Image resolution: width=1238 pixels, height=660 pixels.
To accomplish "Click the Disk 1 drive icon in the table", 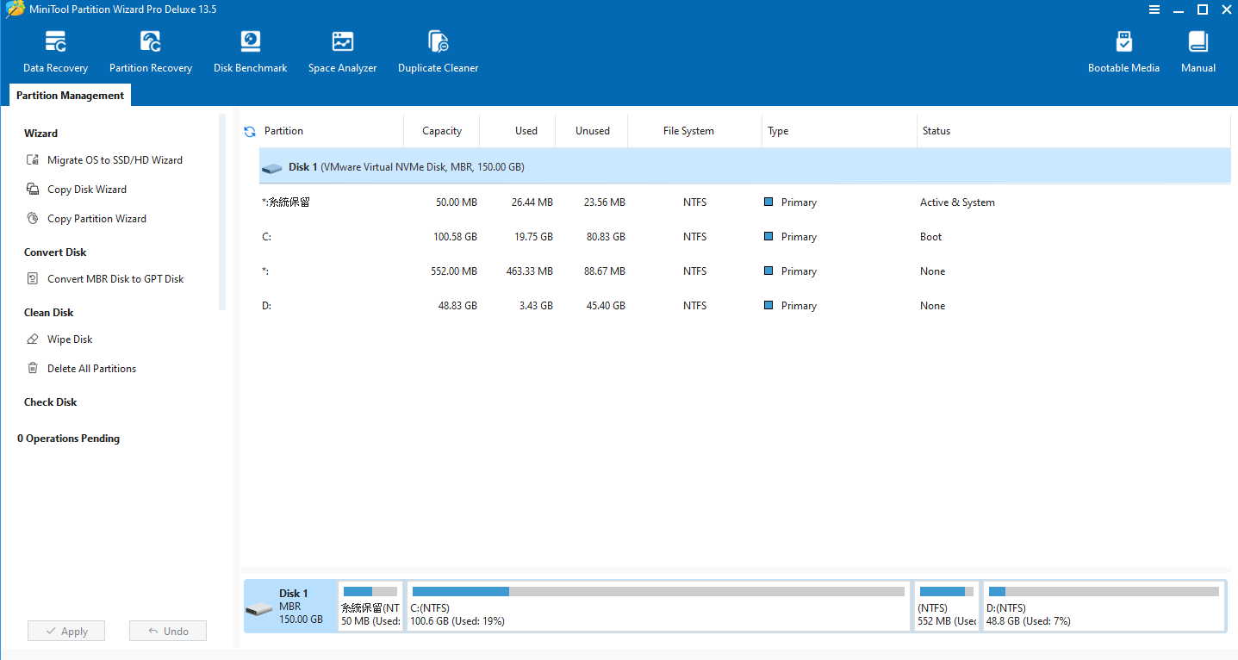I will (272, 168).
